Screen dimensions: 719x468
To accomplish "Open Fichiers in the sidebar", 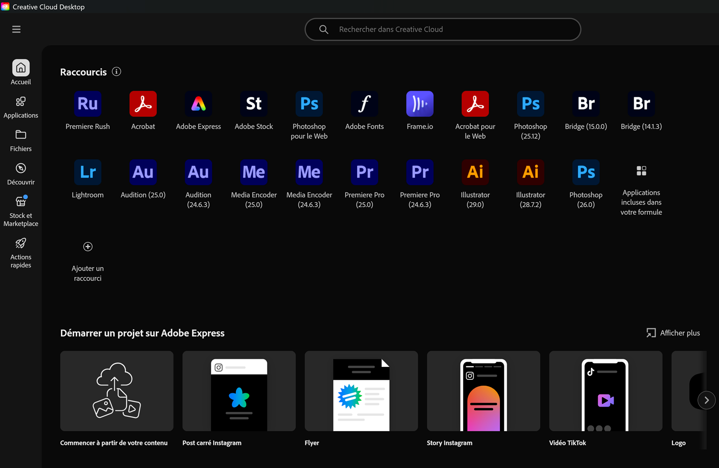I will 21,141.
